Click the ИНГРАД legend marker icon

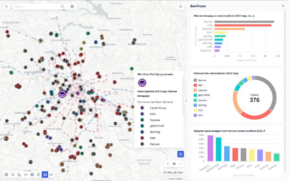pyautogui.click(x=142, y=132)
